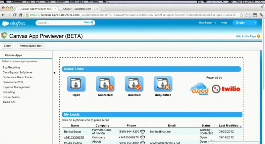Go to the browser home icon
This screenshot has width=265, height=144.
click(x=21, y=15)
